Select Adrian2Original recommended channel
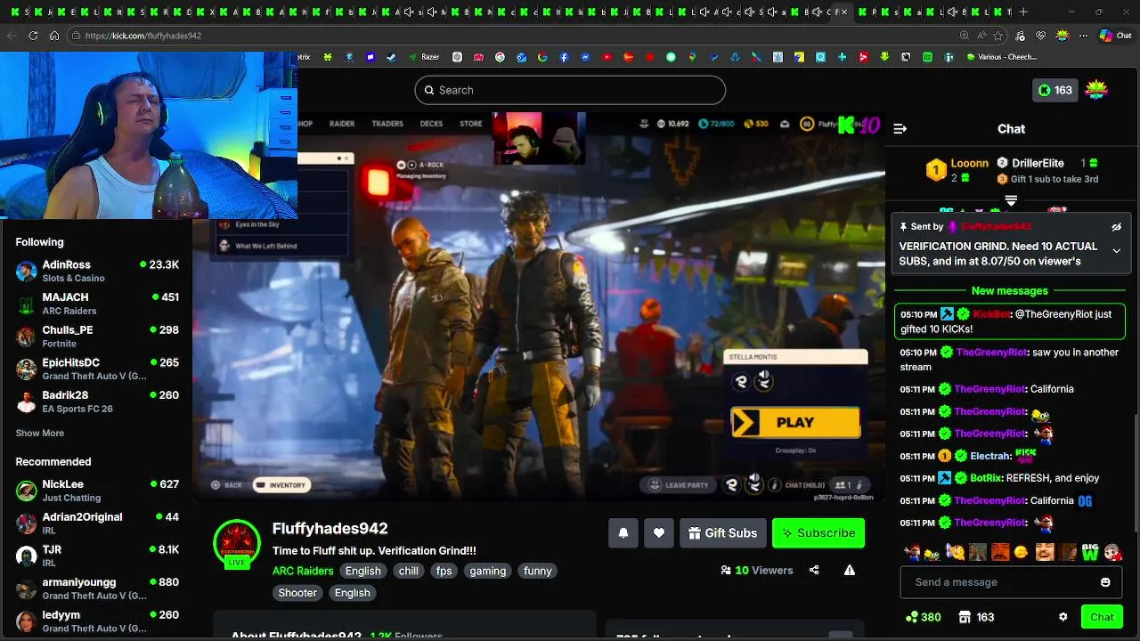 point(96,523)
